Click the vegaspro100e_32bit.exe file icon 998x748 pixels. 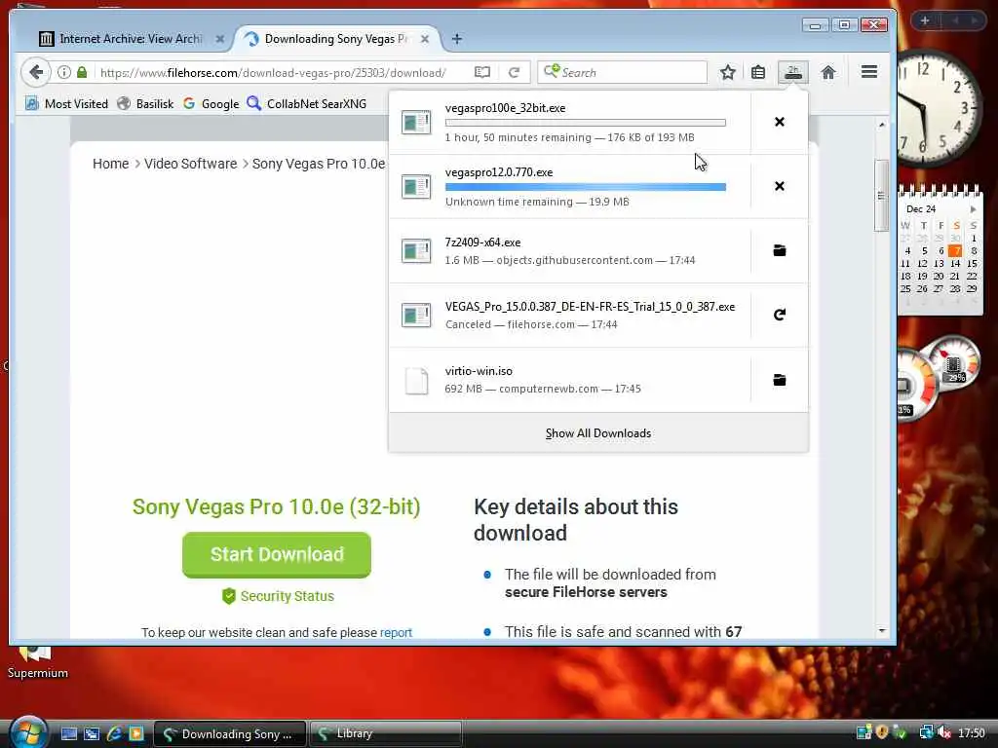pos(416,122)
